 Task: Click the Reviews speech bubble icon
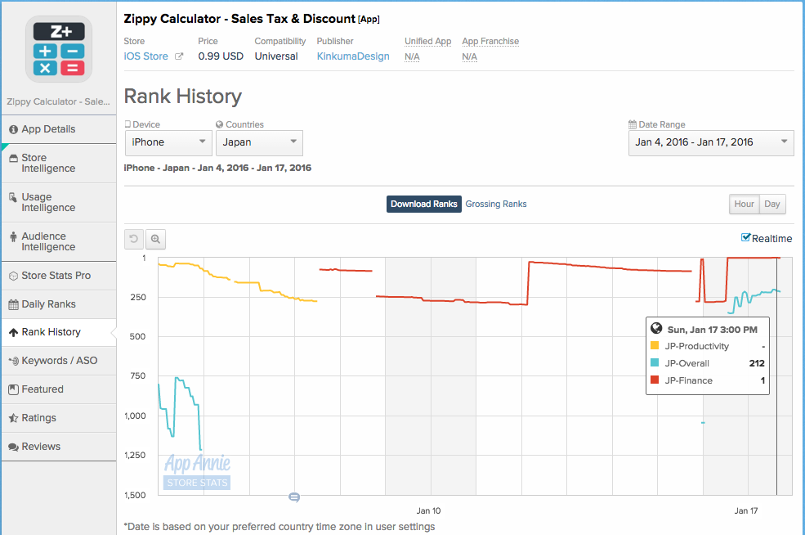tap(13, 447)
